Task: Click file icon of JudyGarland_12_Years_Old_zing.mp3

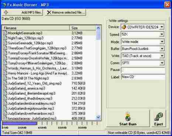Action: pyautogui.click(x=5, y=83)
